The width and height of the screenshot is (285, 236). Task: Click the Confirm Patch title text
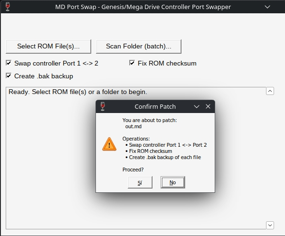tap(155, 106)
